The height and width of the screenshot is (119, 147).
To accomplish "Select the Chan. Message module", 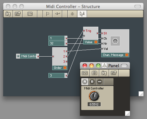I will coord(115,43).
